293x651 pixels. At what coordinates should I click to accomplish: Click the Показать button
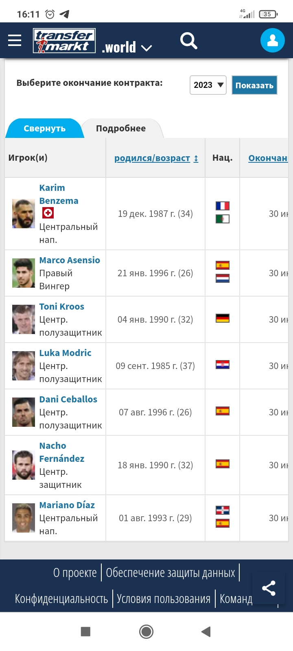click(x=254, y=85)
